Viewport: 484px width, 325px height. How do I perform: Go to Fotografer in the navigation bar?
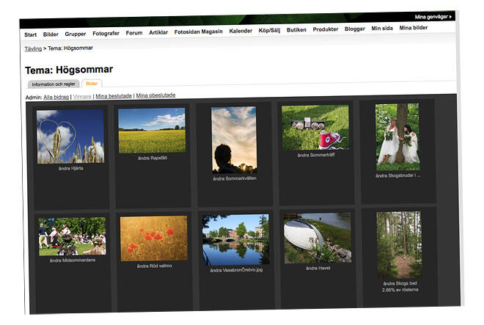(x=106, y=33)
